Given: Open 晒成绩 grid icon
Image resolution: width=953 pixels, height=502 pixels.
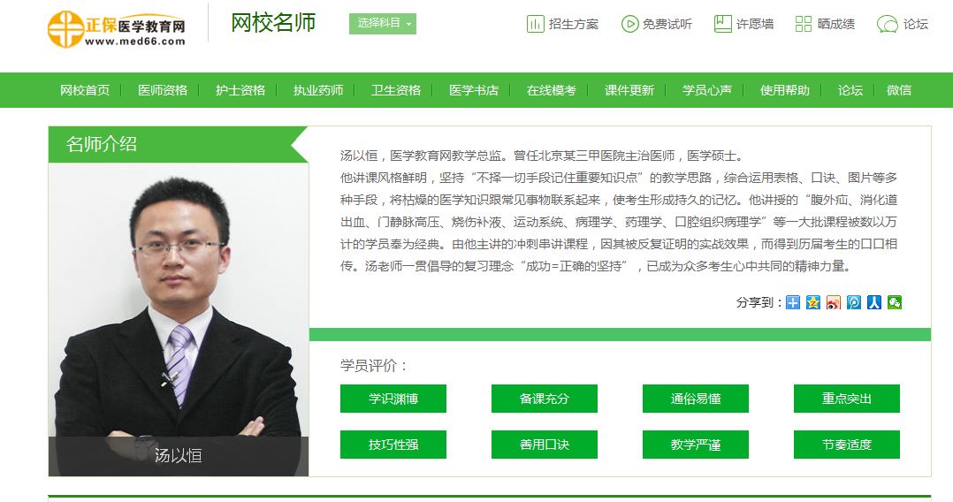Looking at the screenshot, I should click(803, 25).
